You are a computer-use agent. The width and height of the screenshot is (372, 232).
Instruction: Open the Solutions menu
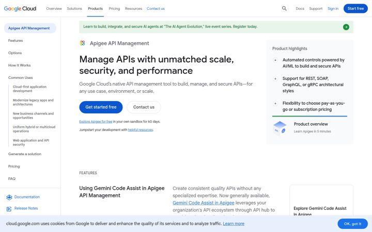tap(74, 9)
